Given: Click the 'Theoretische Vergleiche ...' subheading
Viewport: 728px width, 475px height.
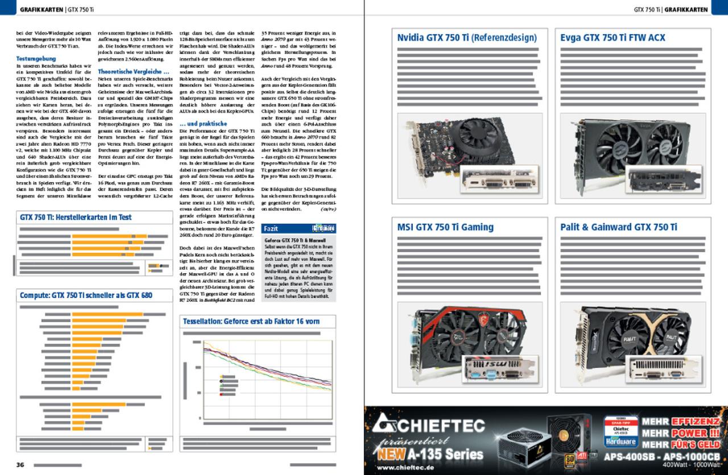Looking at the screenshot, I should (133, 72).
